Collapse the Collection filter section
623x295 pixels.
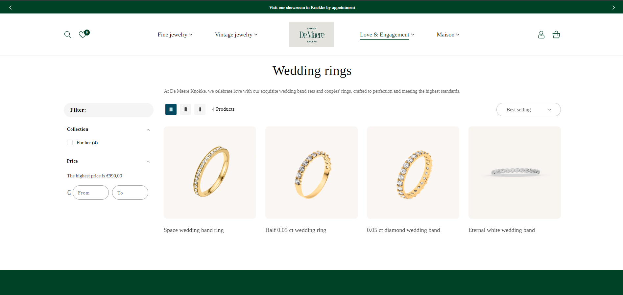coord(148,130)
